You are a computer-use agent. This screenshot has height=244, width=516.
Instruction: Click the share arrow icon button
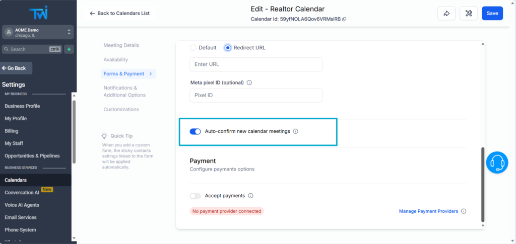tap(446, 13)
